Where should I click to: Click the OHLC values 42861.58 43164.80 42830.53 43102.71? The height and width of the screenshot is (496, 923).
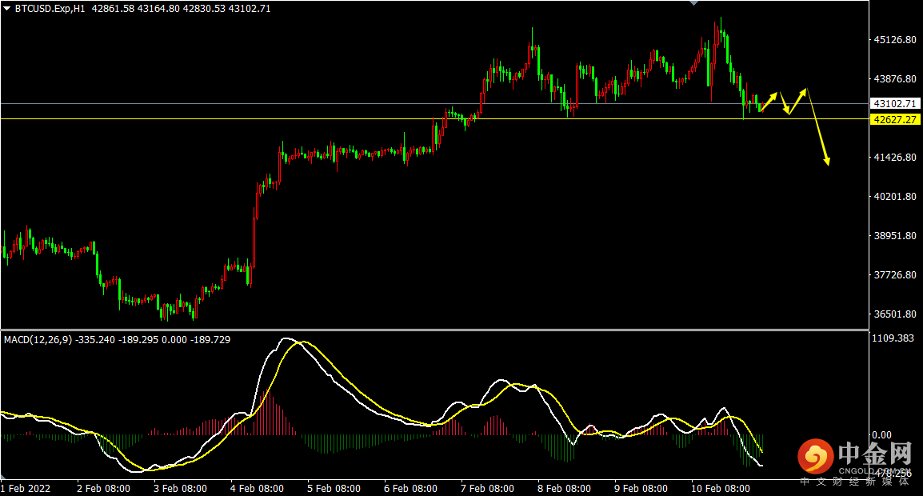(x=182, y=9)
